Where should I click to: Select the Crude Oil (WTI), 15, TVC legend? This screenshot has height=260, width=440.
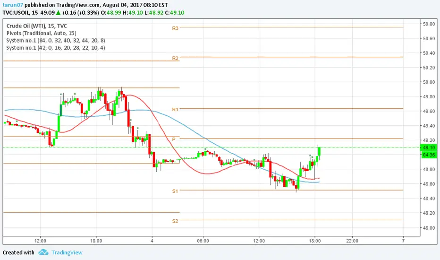click(37, 26)
